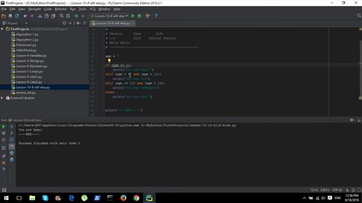Toggle Pin Tab in Run panel
The width and height of the screenshot is (362, 203).
3,156
